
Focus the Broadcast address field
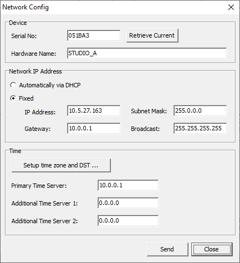click(x=200, y=128)
